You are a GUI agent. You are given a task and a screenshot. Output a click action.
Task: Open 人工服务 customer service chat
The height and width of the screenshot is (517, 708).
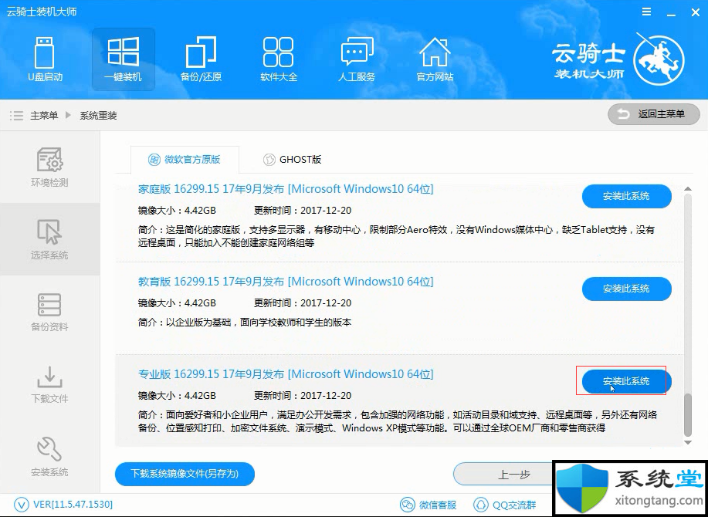[x=357, y=59]
